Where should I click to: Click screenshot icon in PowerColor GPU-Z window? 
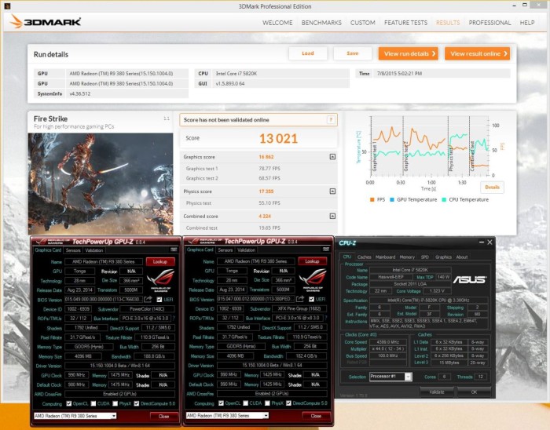click(174, 250)
